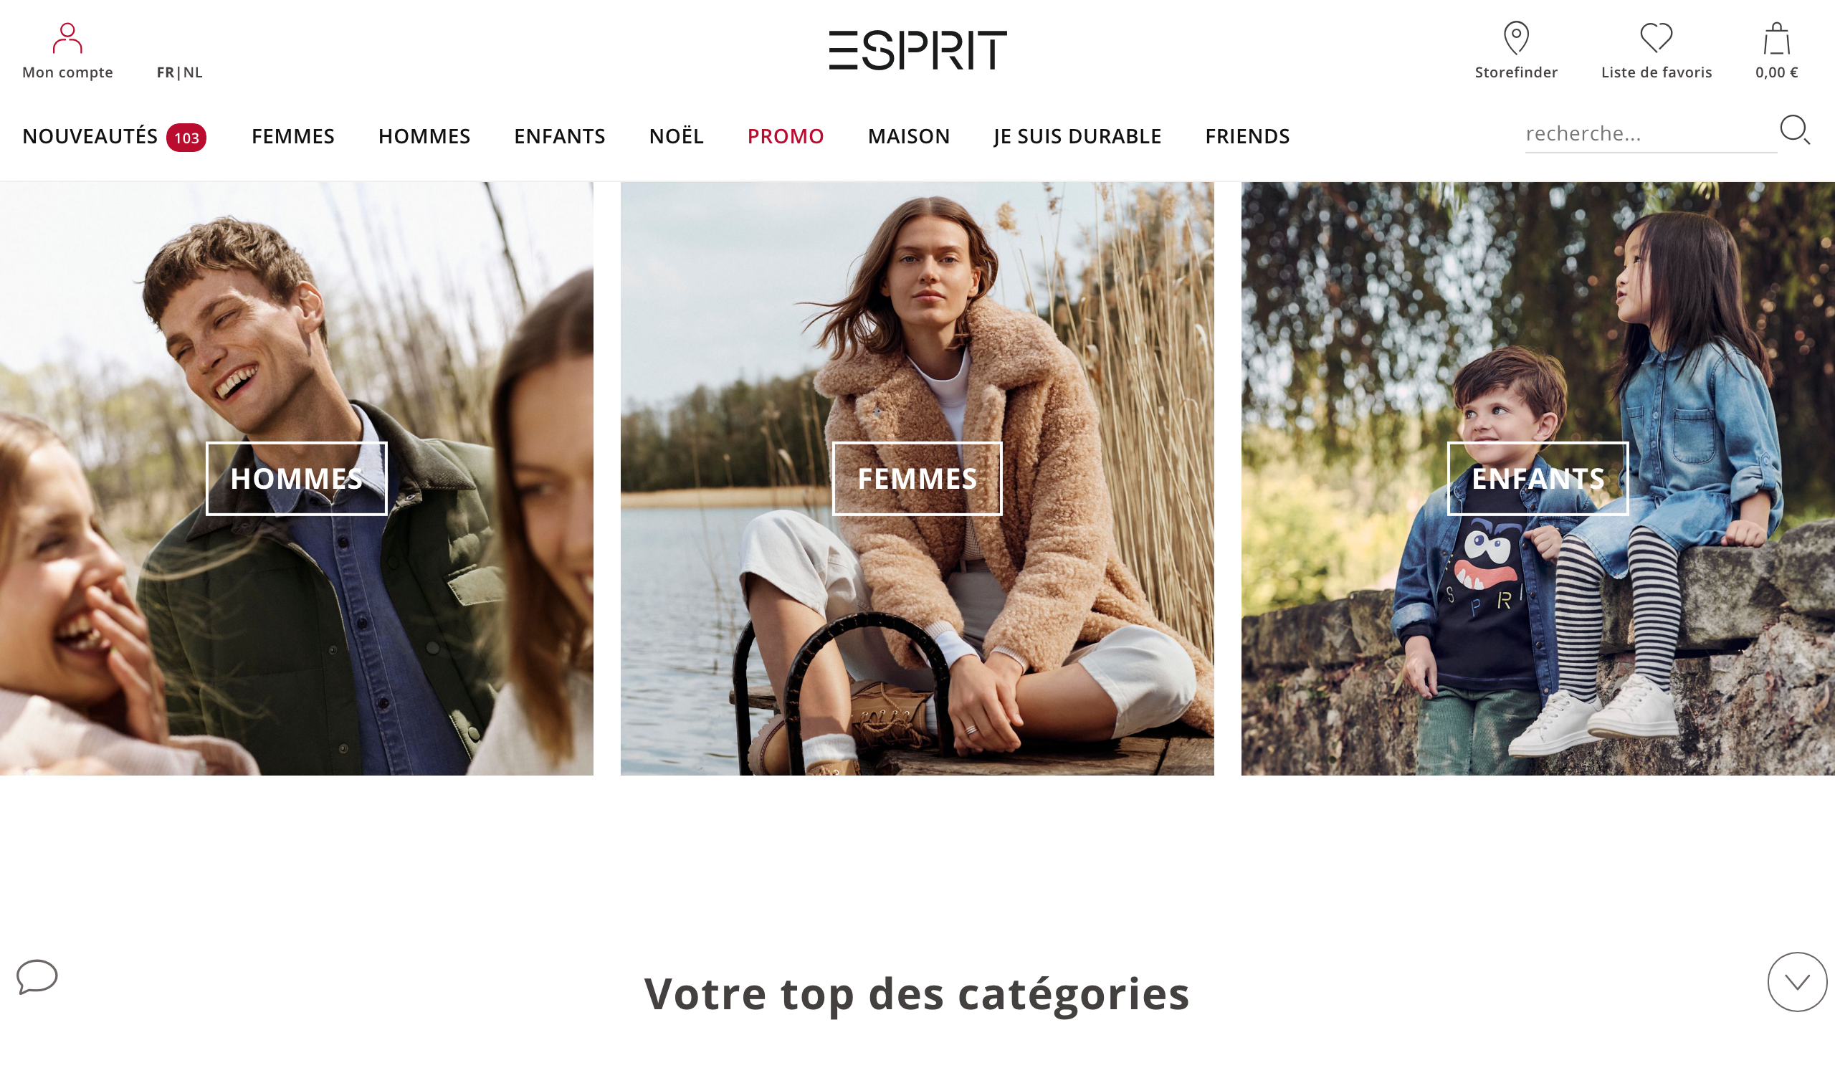1835x1068 pixels.
Task: Open the shopping bag icon
Action: (1777, 39)
